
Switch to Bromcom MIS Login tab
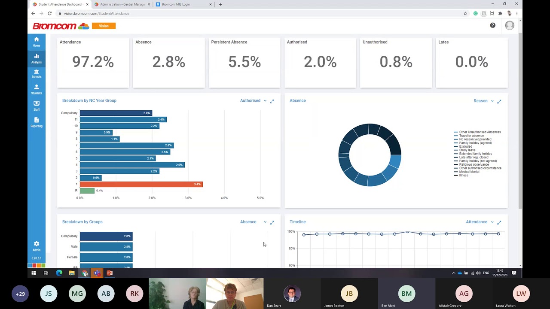tap(183, 4)
